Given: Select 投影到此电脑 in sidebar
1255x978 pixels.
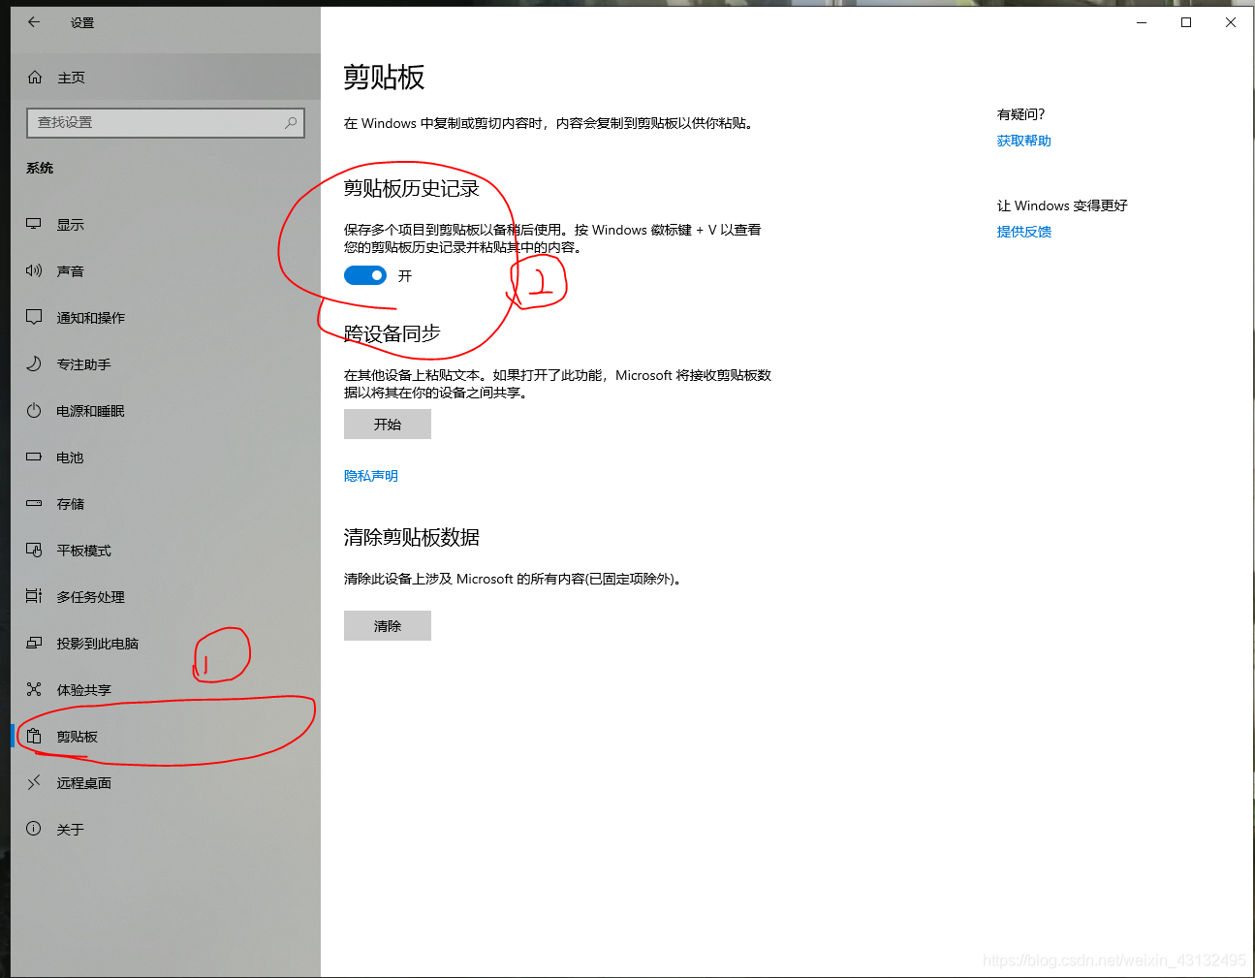Looking at the screenshot, I should tap(166, 643).
